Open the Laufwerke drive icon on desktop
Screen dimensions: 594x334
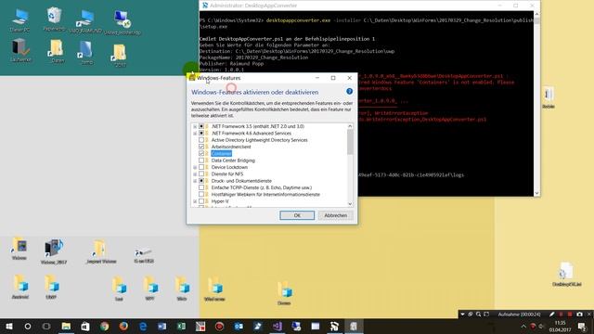pos(20,50)
